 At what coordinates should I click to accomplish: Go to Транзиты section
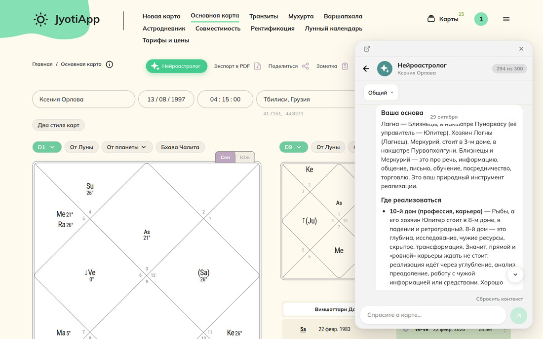pyautogui.click(x=264, y=16)
